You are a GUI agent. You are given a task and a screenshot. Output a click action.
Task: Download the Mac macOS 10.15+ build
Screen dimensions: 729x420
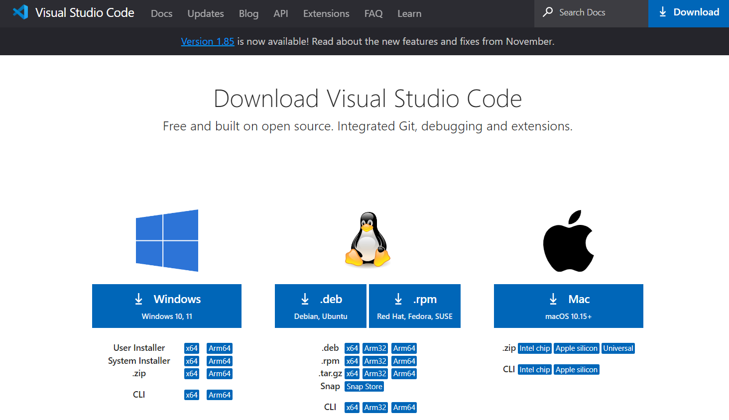point(569,306)
